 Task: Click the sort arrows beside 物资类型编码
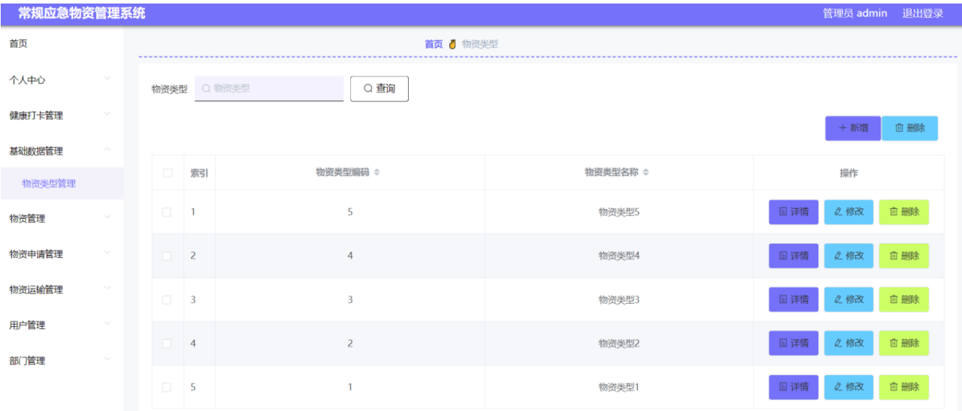click(x=377, y=172)
